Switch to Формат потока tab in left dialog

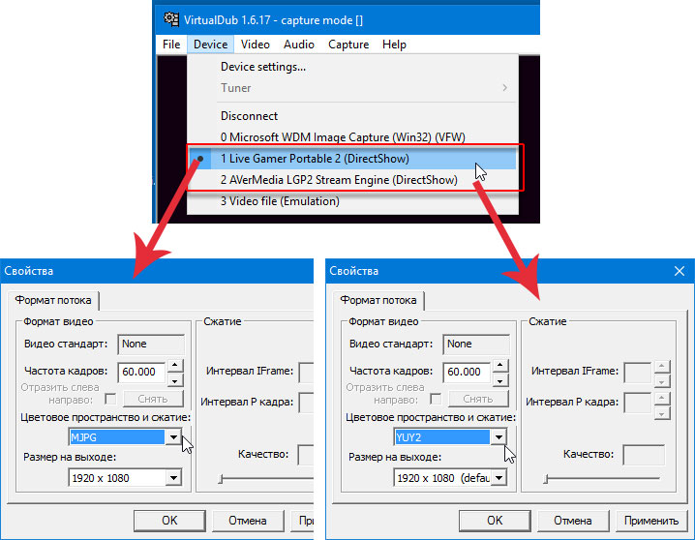[53, 300]
